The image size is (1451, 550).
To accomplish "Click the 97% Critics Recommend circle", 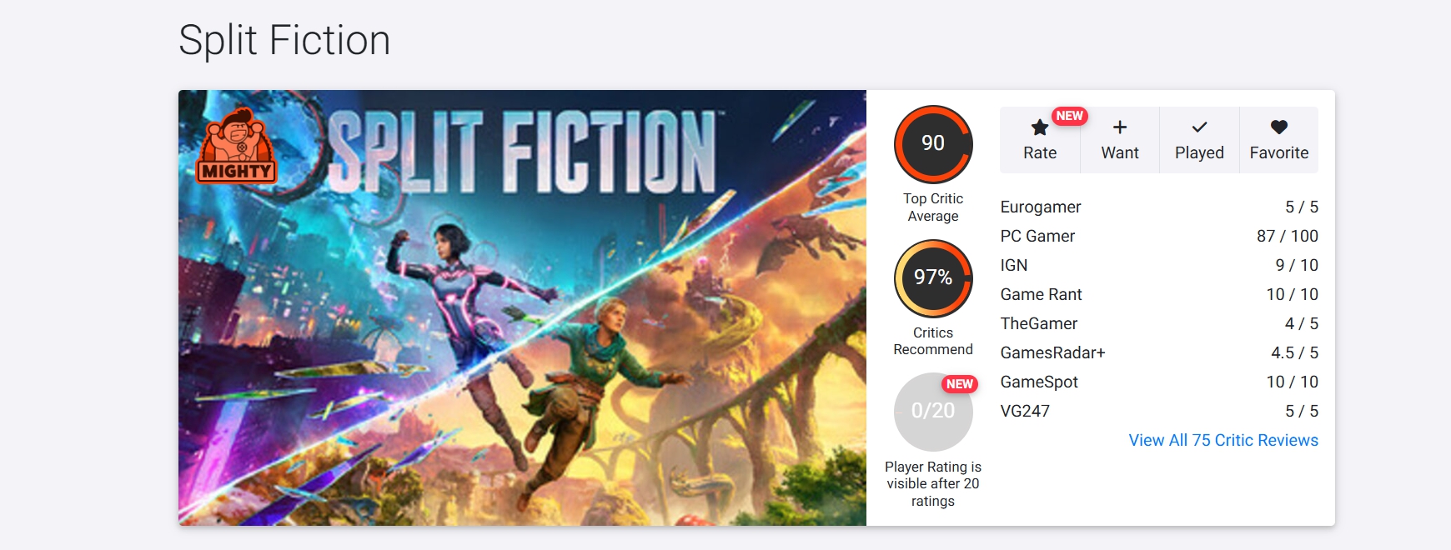I will tap(933, 278).
